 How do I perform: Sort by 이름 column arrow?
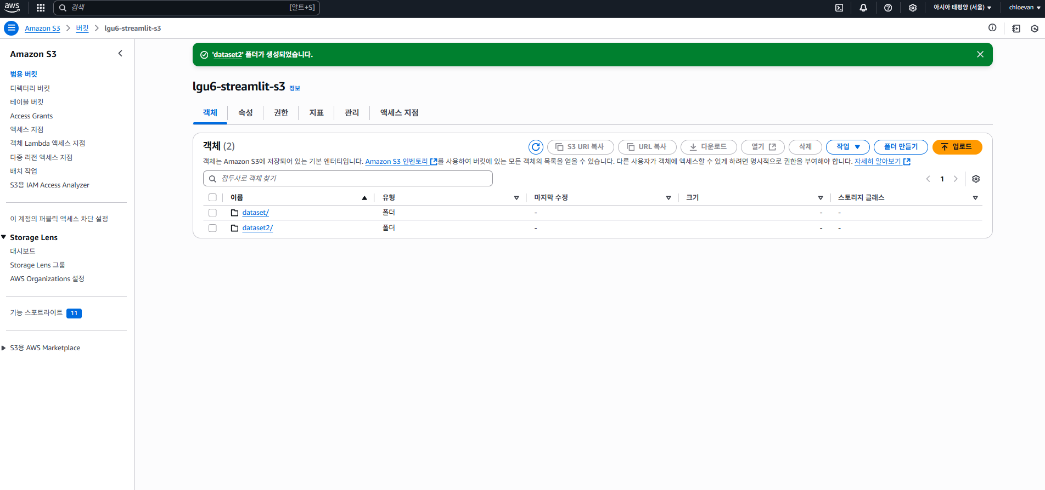tap(364, 198)
